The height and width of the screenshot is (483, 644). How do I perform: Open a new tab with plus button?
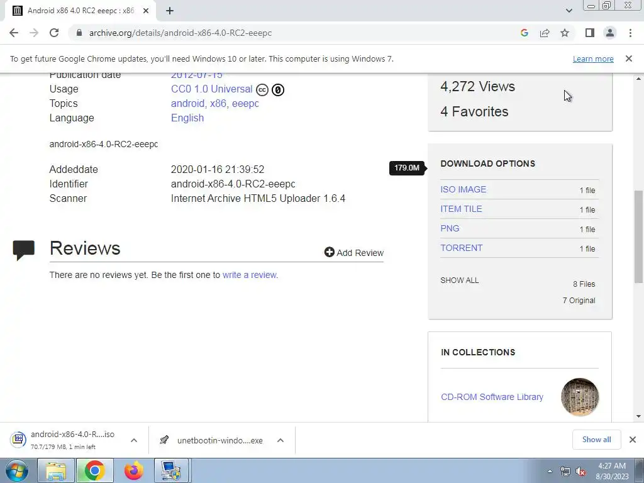[170, 11]
